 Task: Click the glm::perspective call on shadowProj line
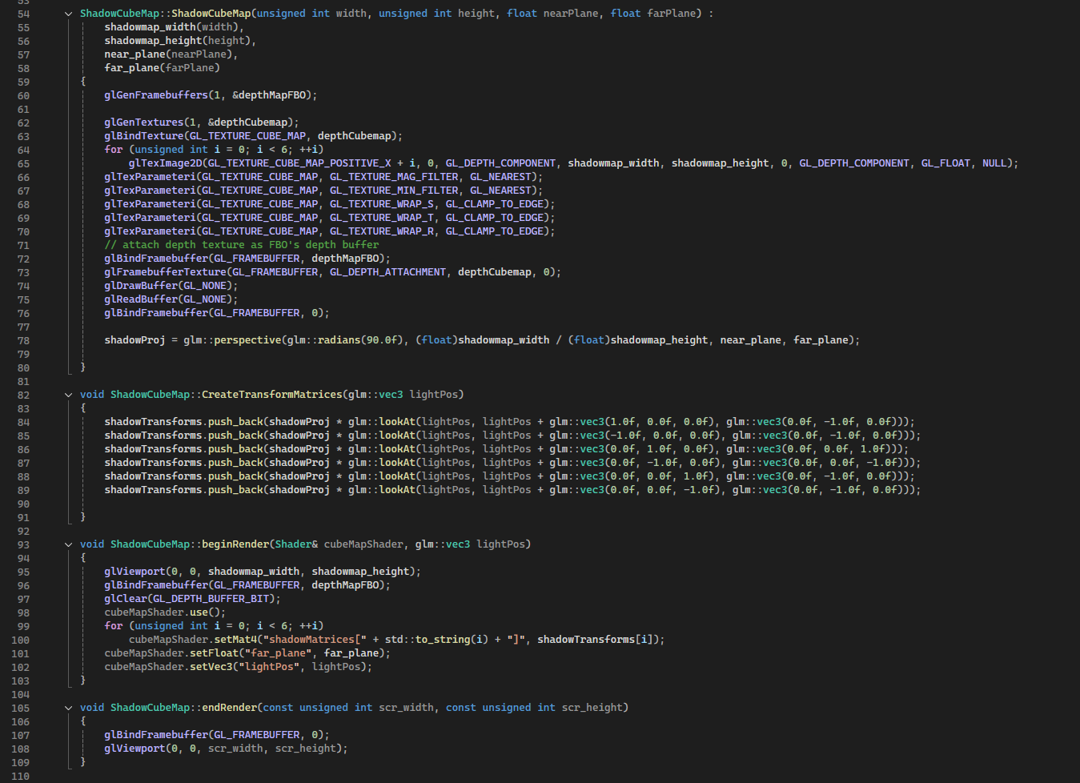coord(232,340)
